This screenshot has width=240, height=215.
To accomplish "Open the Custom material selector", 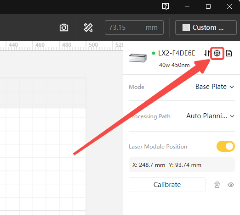I will 206,28.
